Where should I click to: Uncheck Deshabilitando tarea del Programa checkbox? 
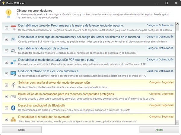click(x=6, y=28)
